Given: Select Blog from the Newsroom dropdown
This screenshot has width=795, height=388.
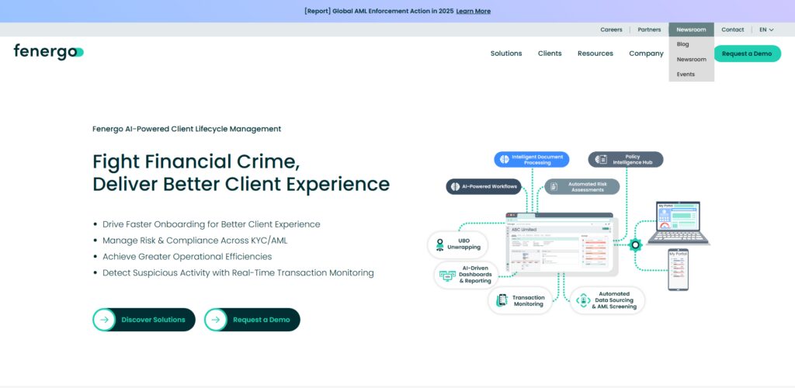Looking at the screenshot, I should point(682,44).
